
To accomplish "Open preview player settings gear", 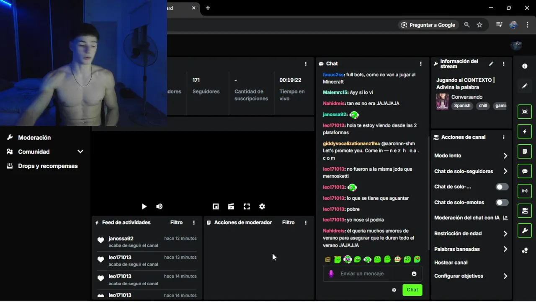I will [262, 206].
